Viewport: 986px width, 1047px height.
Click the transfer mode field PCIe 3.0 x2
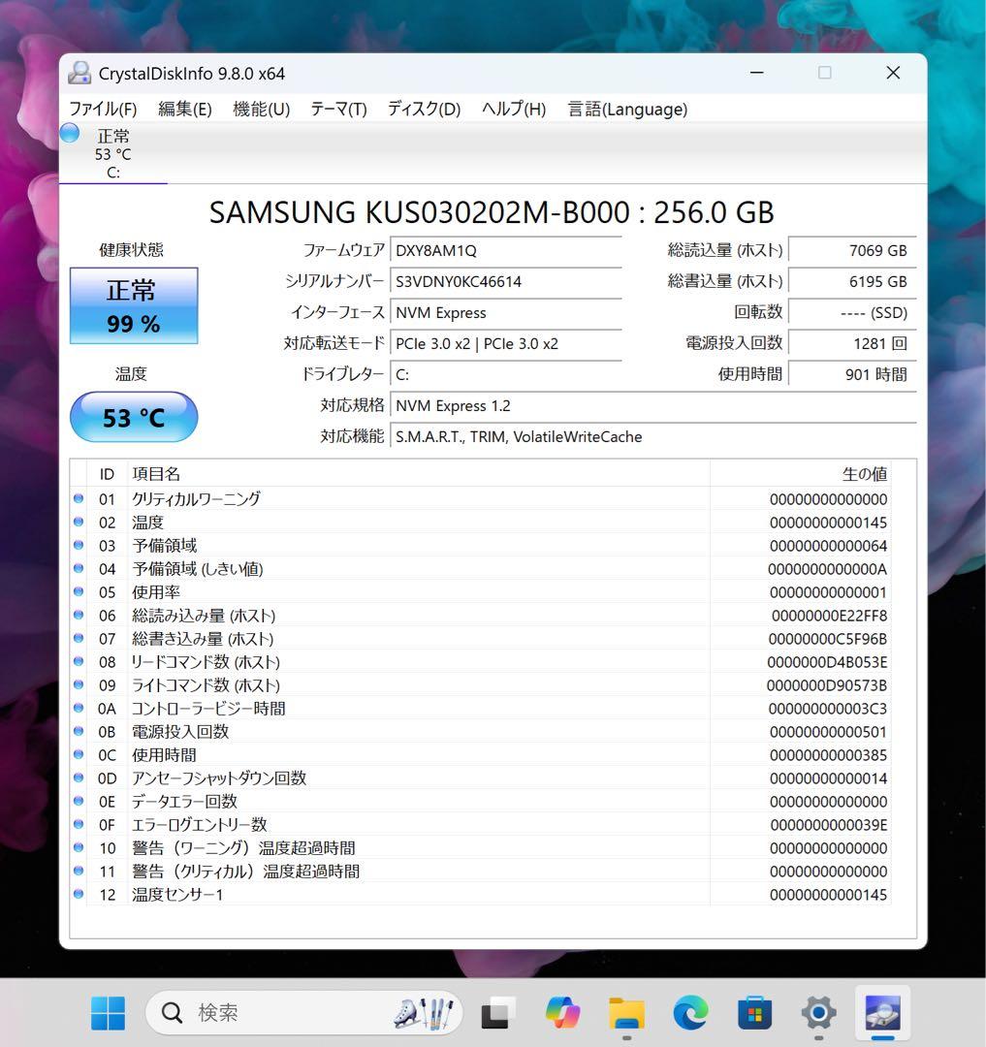[505, 343]
